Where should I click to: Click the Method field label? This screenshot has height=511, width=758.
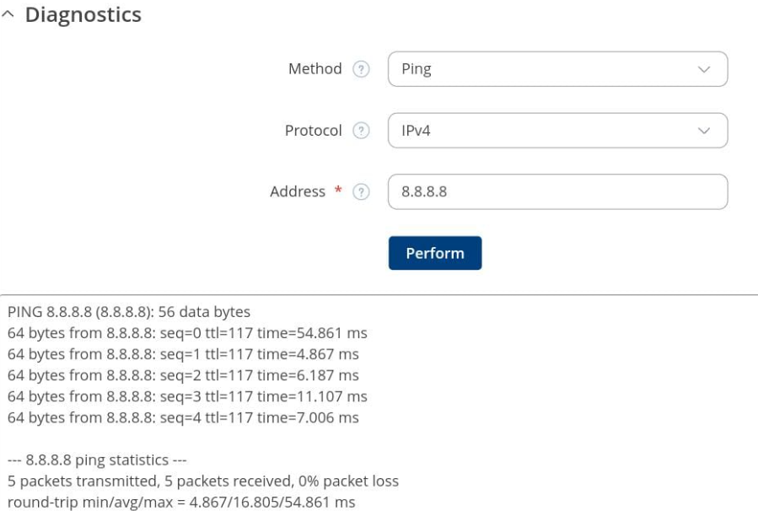tap(314, 69)
